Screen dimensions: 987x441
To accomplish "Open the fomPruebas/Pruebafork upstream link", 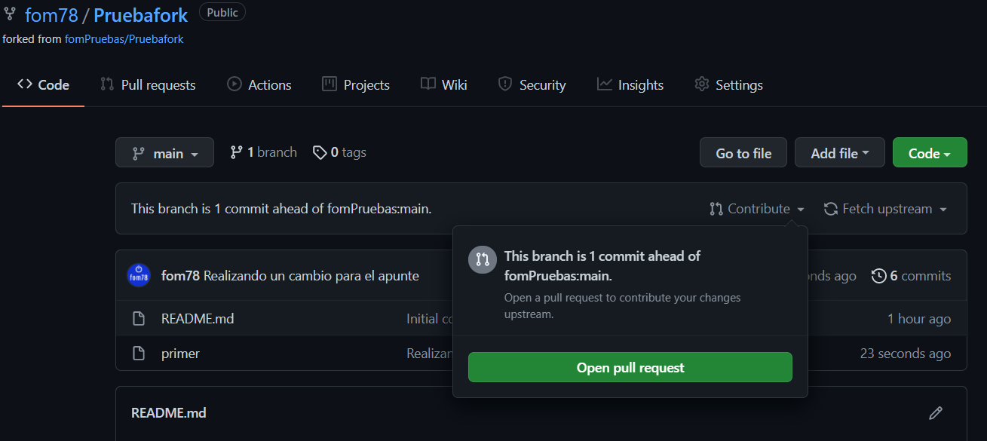I will pyautogui.click(x=124, y=38).
